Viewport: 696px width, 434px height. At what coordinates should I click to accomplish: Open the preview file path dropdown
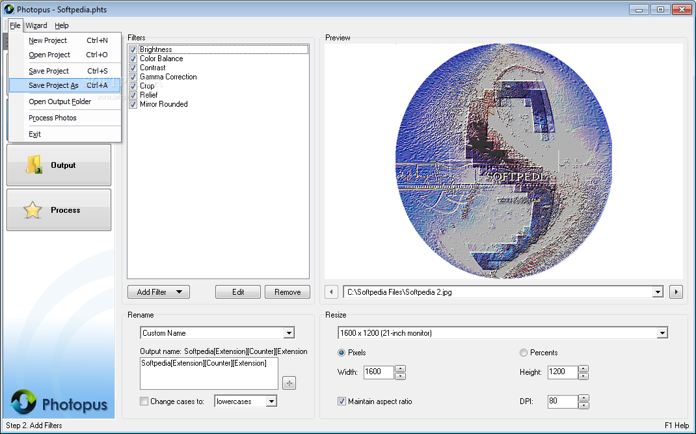658,292
